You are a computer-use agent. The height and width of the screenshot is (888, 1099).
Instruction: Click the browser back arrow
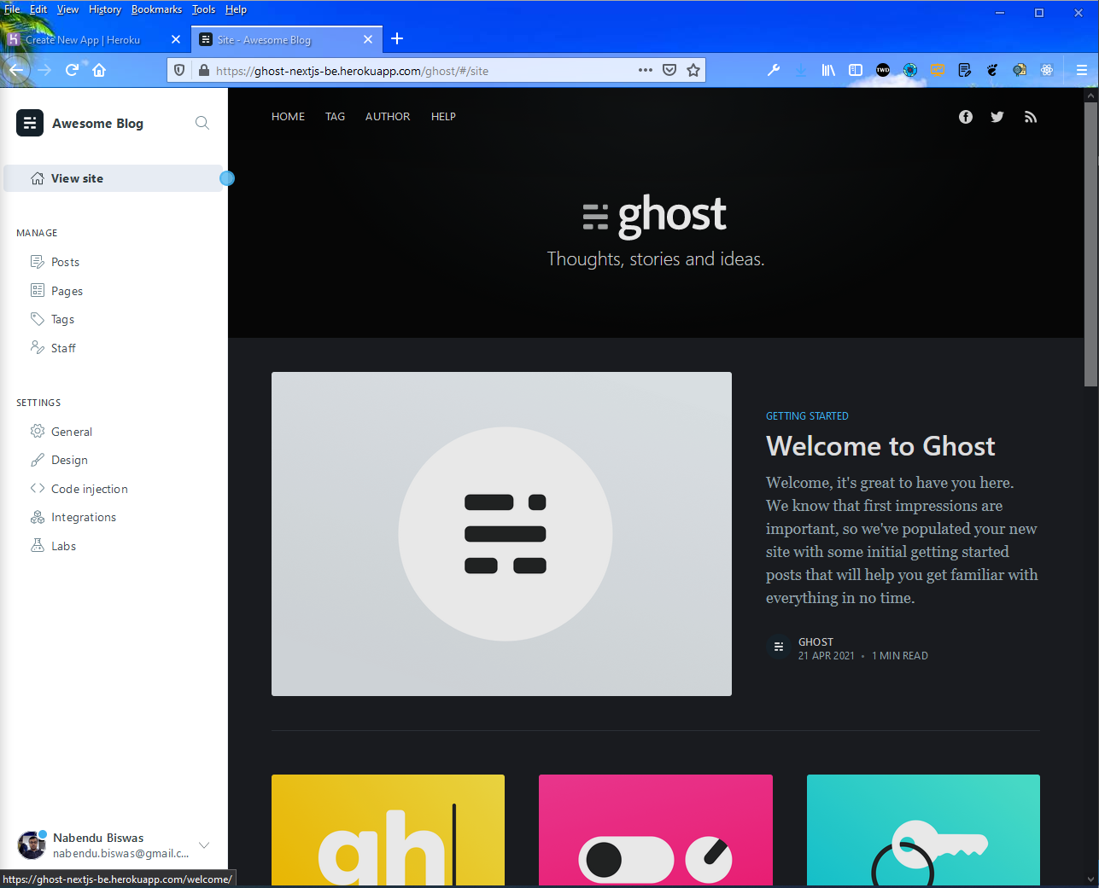click(x=16, y=70)
